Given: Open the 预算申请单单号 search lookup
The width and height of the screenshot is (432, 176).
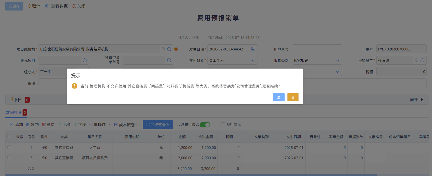Looking at the screenshot, I should [169, 60].
